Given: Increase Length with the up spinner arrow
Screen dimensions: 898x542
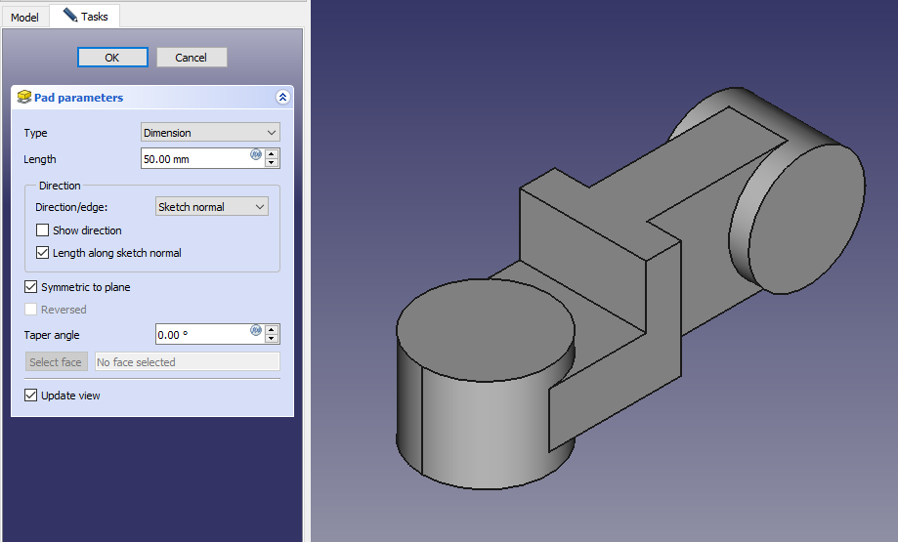Looking at the screenshot, I should coord(272,153).
